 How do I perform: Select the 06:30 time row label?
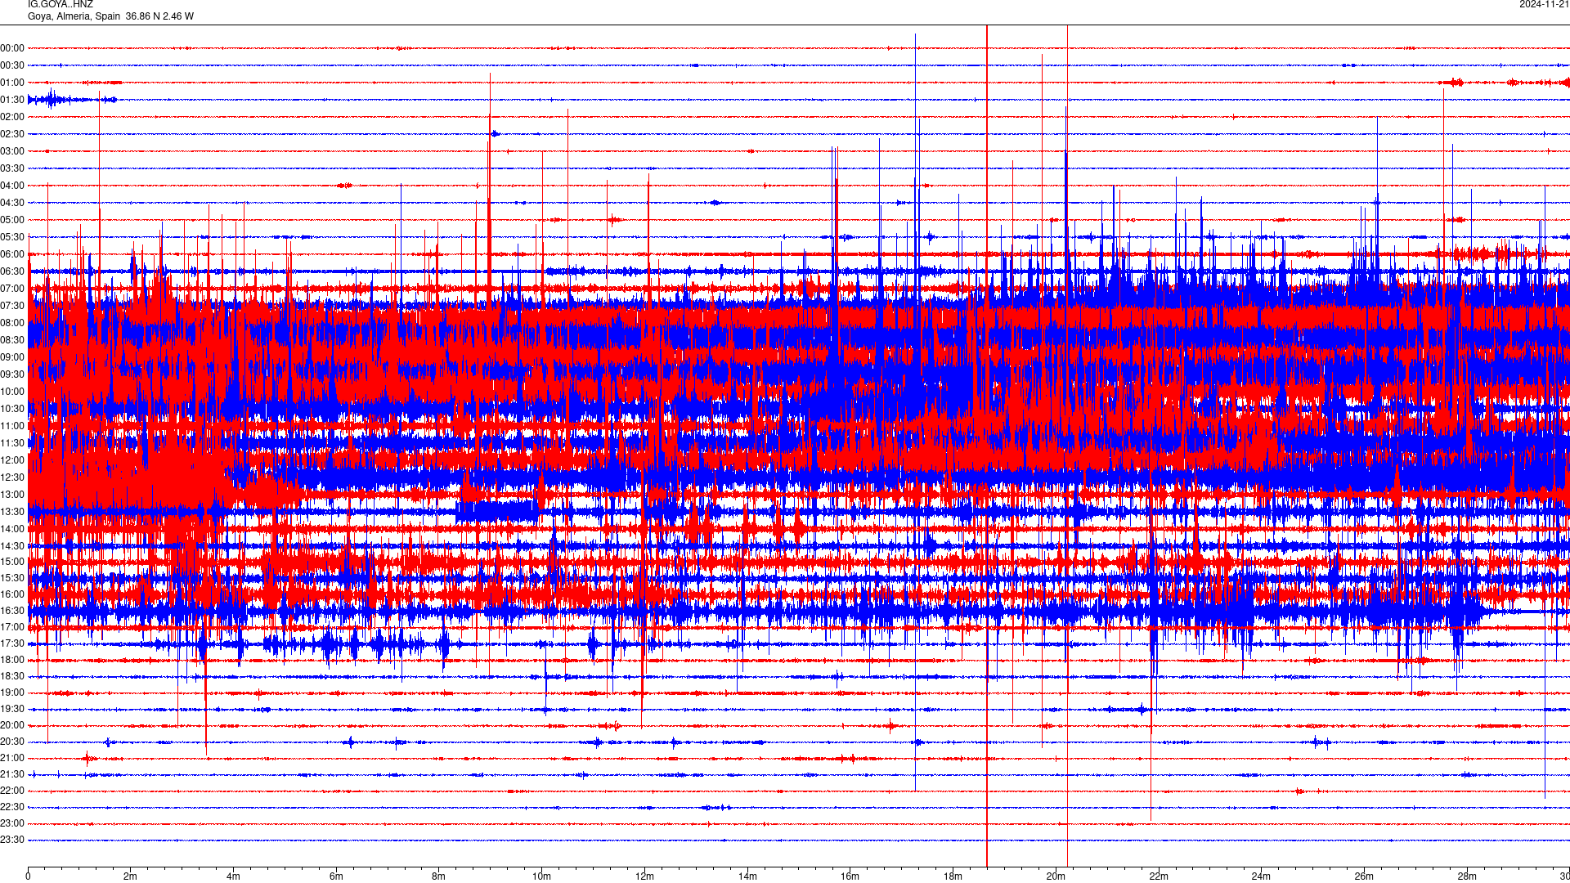[12, 271]
